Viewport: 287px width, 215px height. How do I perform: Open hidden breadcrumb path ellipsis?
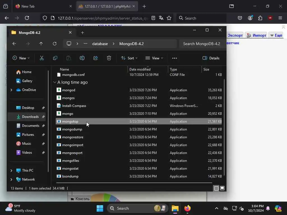pos(85,44)
